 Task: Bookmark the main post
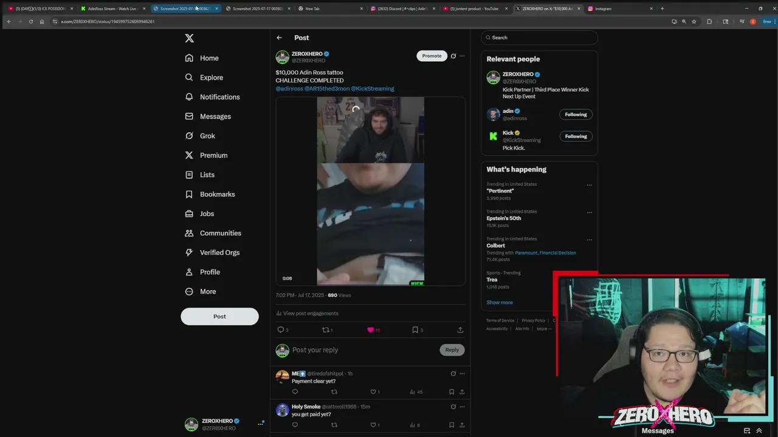[415, 330]
